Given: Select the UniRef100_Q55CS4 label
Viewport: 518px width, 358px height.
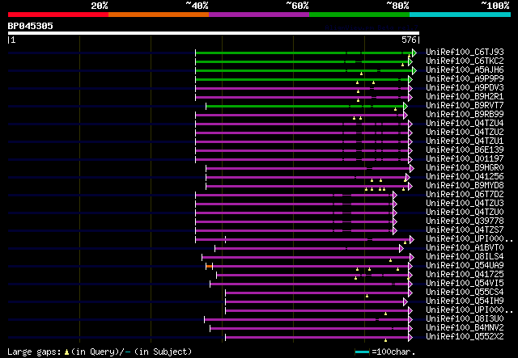Looking at the screenshot, I should 465,293.
